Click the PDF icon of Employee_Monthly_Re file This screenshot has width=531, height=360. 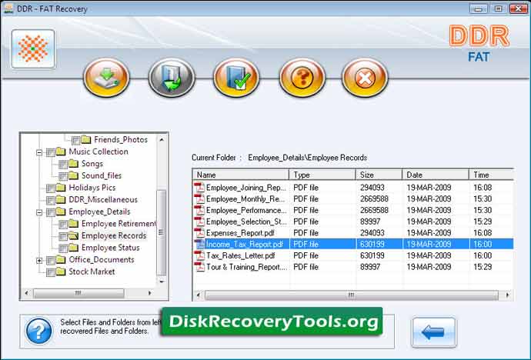click(x=199, y=198)
